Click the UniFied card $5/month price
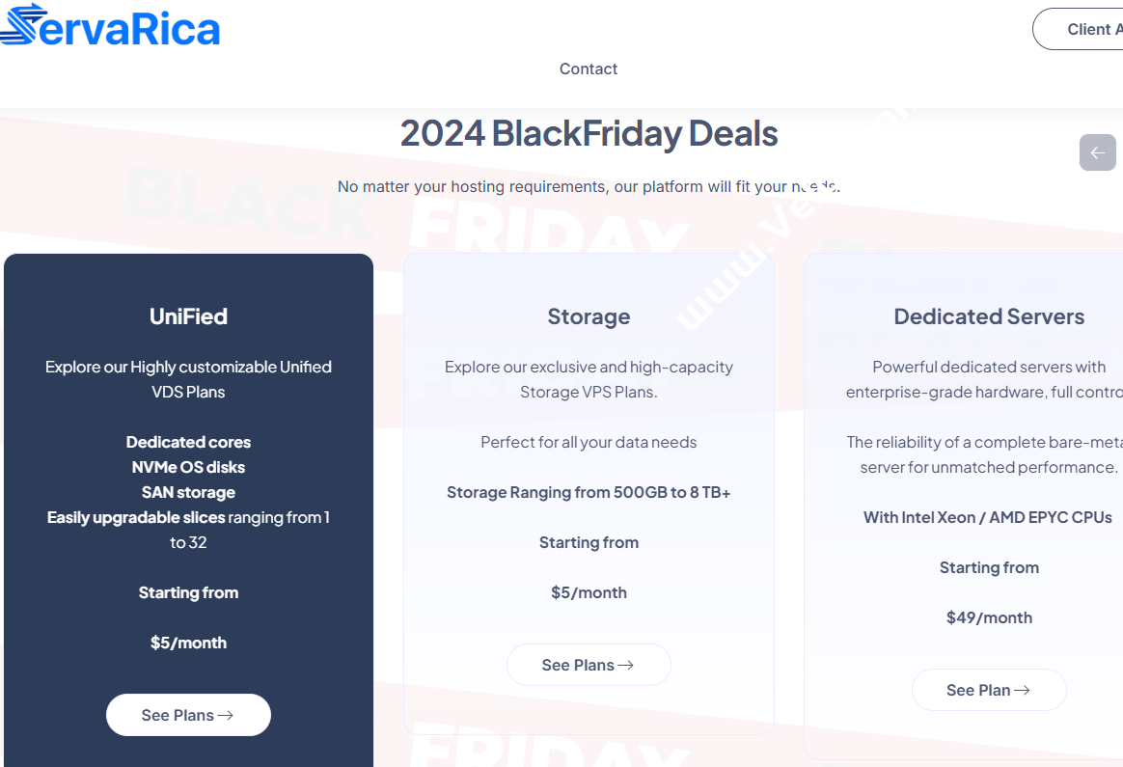Screen dimensions: 1123x767 tap(188, 643)
